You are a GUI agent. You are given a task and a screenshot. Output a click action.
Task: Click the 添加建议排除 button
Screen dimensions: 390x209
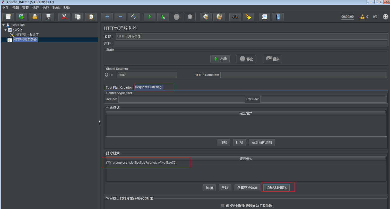276,188
